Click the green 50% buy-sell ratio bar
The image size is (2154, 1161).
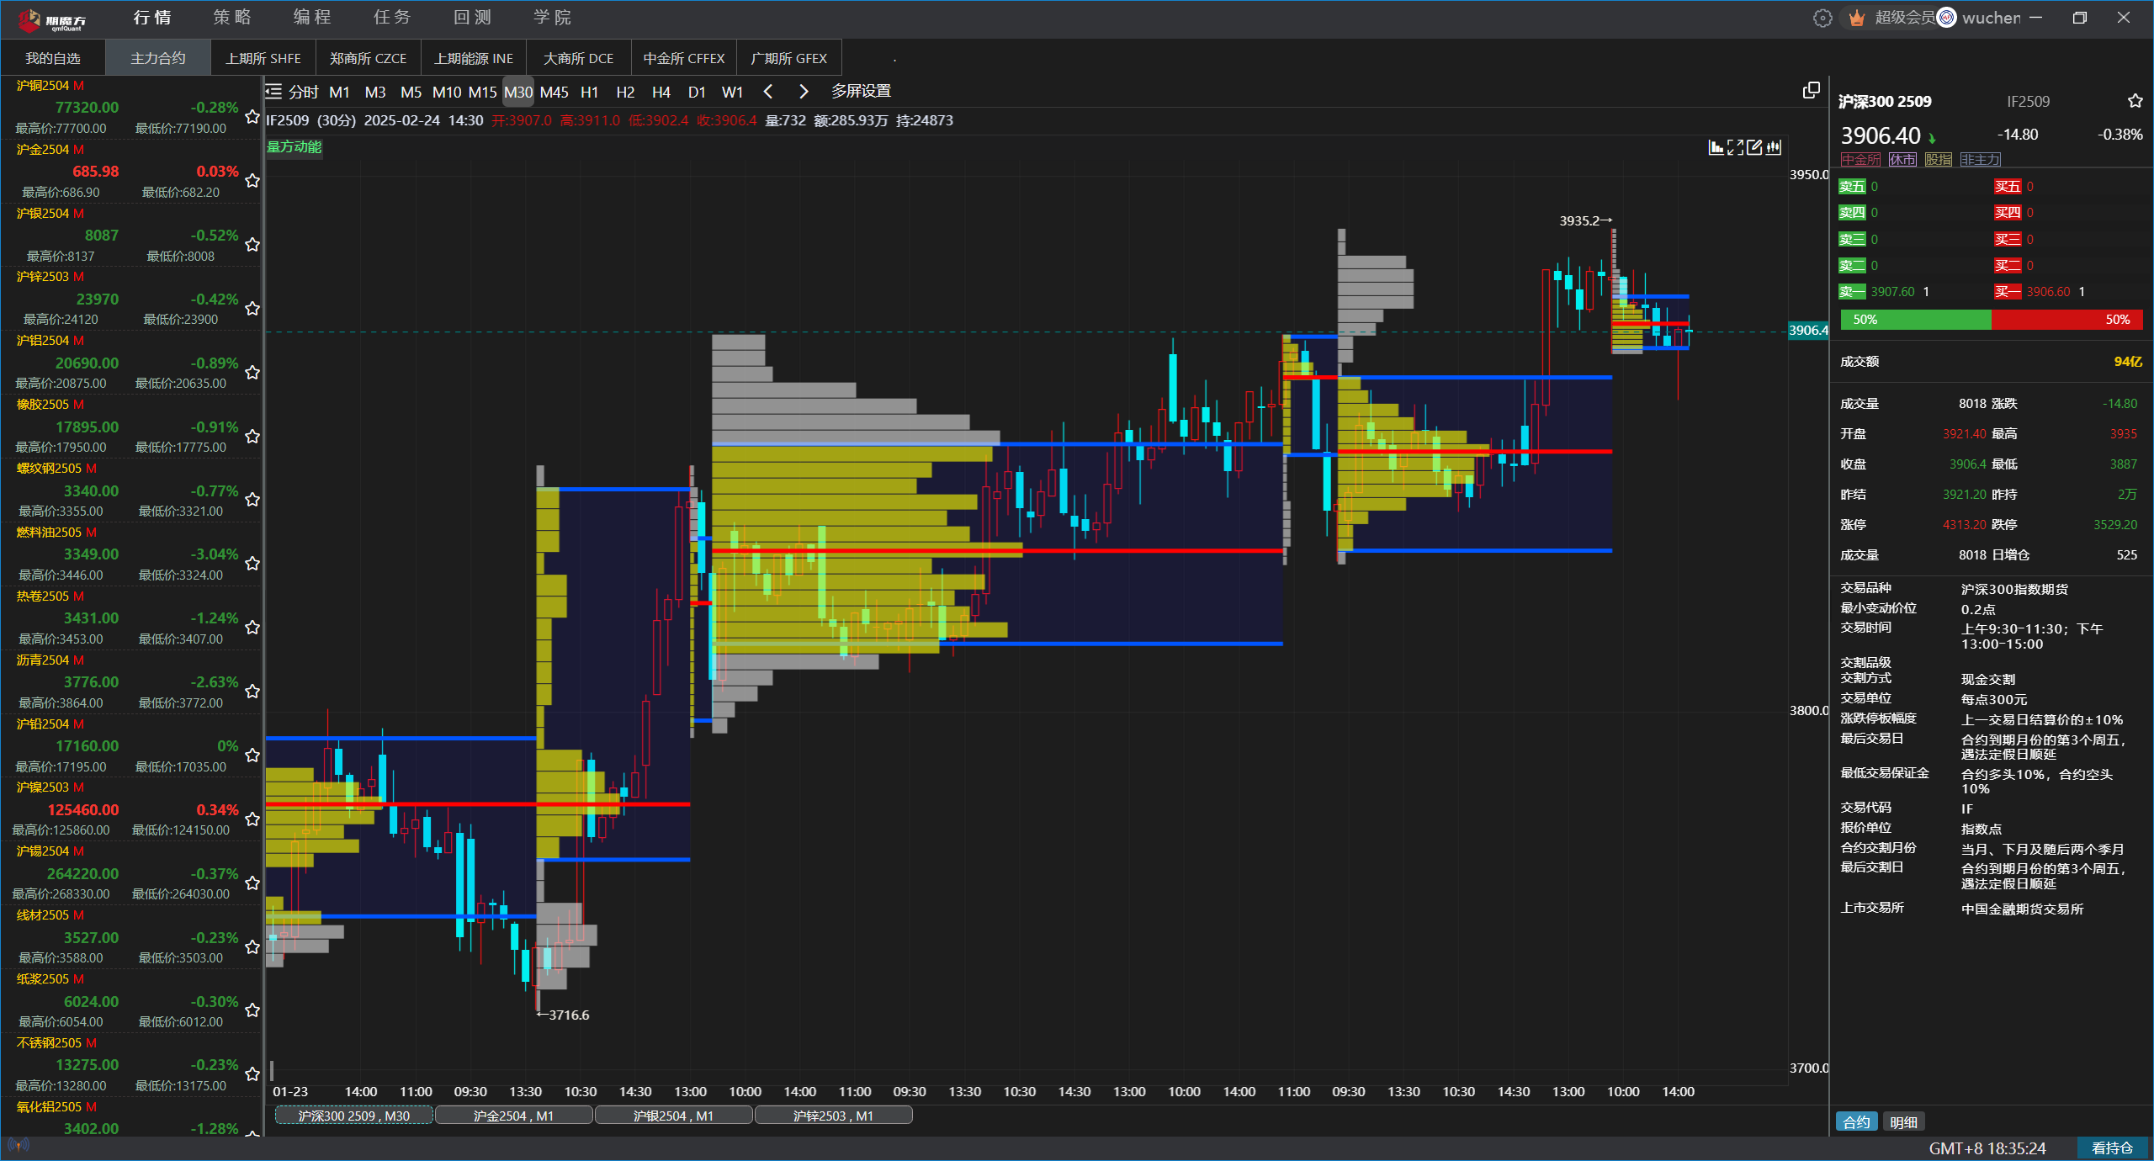click(x=1915, y=320)
